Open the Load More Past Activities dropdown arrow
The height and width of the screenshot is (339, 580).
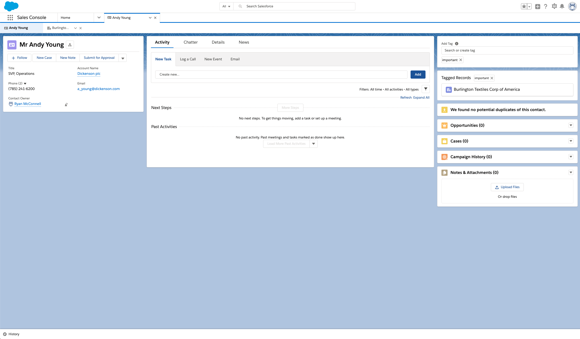tap(314, 144)
